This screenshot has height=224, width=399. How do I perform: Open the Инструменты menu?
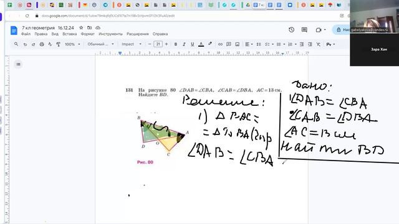(110, 34)
